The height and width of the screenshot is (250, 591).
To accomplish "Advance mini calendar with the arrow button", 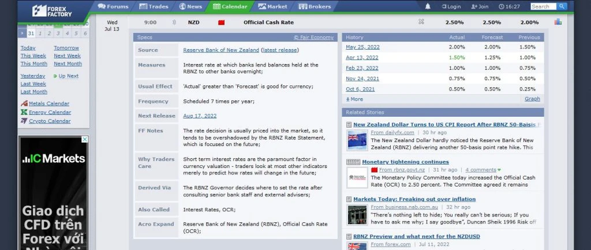I will pos(22,33).
